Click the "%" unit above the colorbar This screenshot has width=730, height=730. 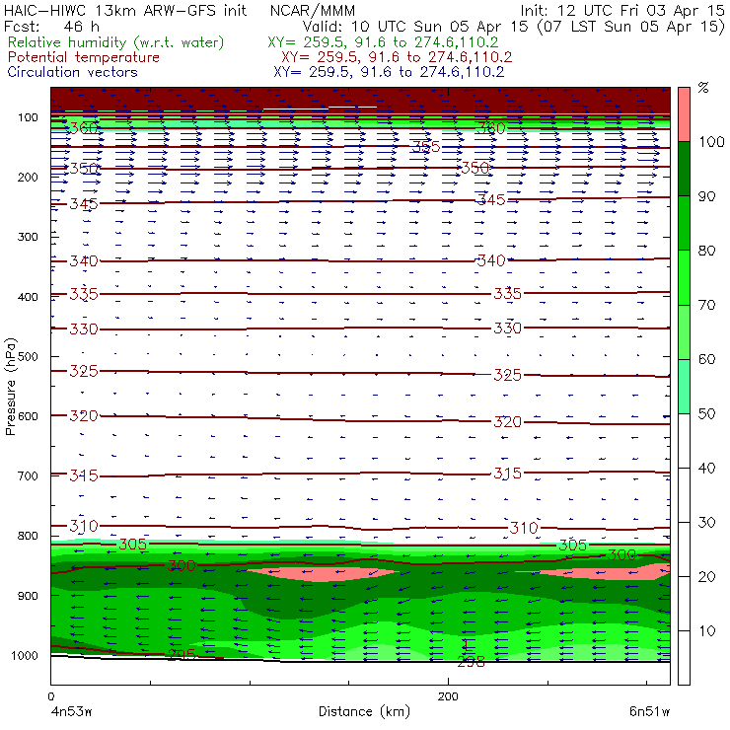pyautogui.click(x=703, y=88)
